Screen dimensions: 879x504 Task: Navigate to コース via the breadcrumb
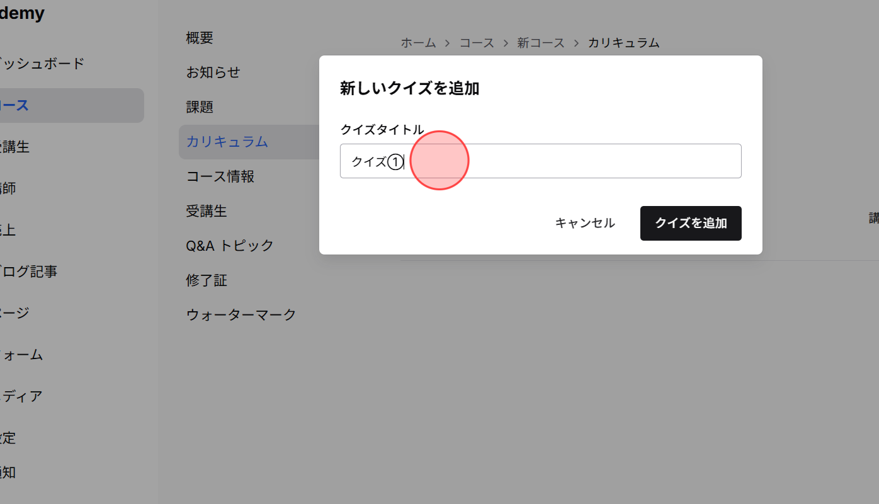point(477,42)
